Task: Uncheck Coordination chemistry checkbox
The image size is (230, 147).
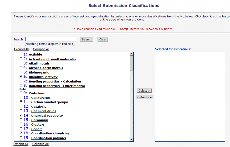Action: point(21,133)
